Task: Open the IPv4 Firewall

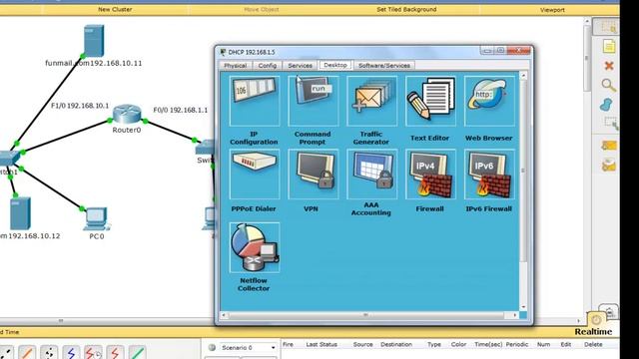Action: pyautogui.click(x=430, y=175)
